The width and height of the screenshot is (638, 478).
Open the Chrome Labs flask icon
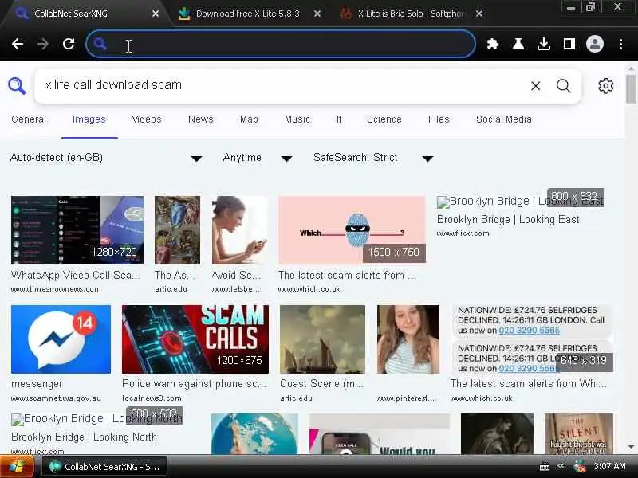518,44
